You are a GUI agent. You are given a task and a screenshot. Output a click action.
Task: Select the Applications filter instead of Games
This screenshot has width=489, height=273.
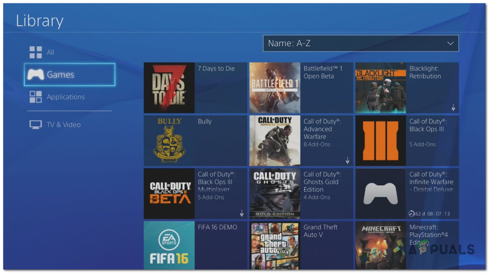tap(66, 97)
